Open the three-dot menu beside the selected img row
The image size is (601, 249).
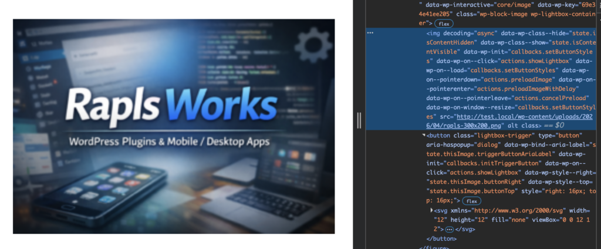point(370,33)
